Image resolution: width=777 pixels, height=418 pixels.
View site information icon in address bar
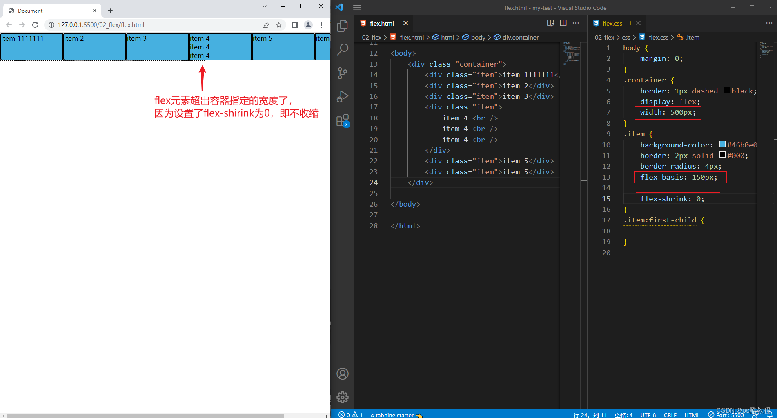[51, 25]
